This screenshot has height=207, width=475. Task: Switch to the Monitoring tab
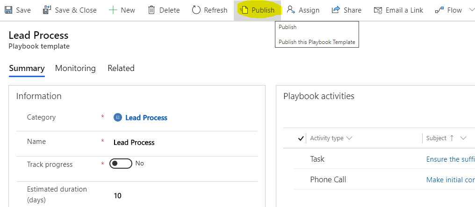(75, 68)
